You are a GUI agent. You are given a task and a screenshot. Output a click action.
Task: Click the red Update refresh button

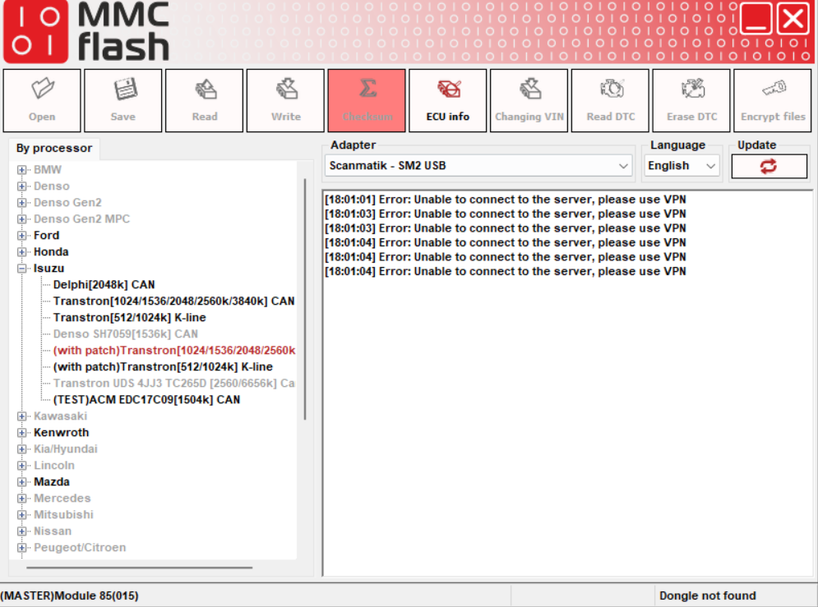pyautogui.click(x=769, y=167)
